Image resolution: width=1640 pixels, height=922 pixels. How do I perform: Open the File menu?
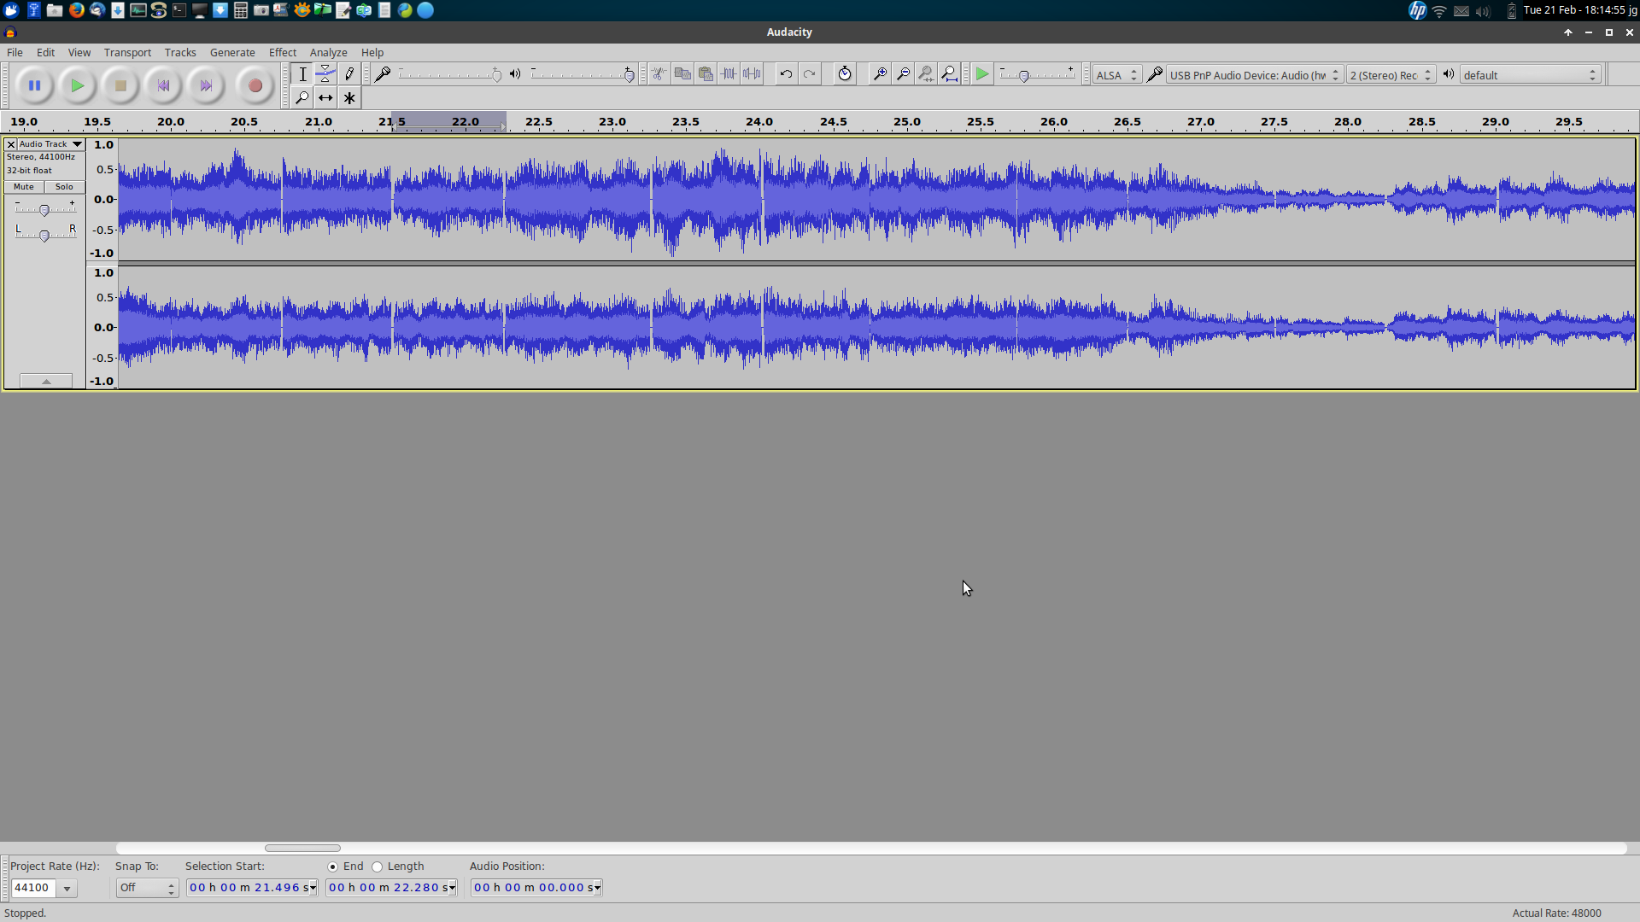point(15,52)
